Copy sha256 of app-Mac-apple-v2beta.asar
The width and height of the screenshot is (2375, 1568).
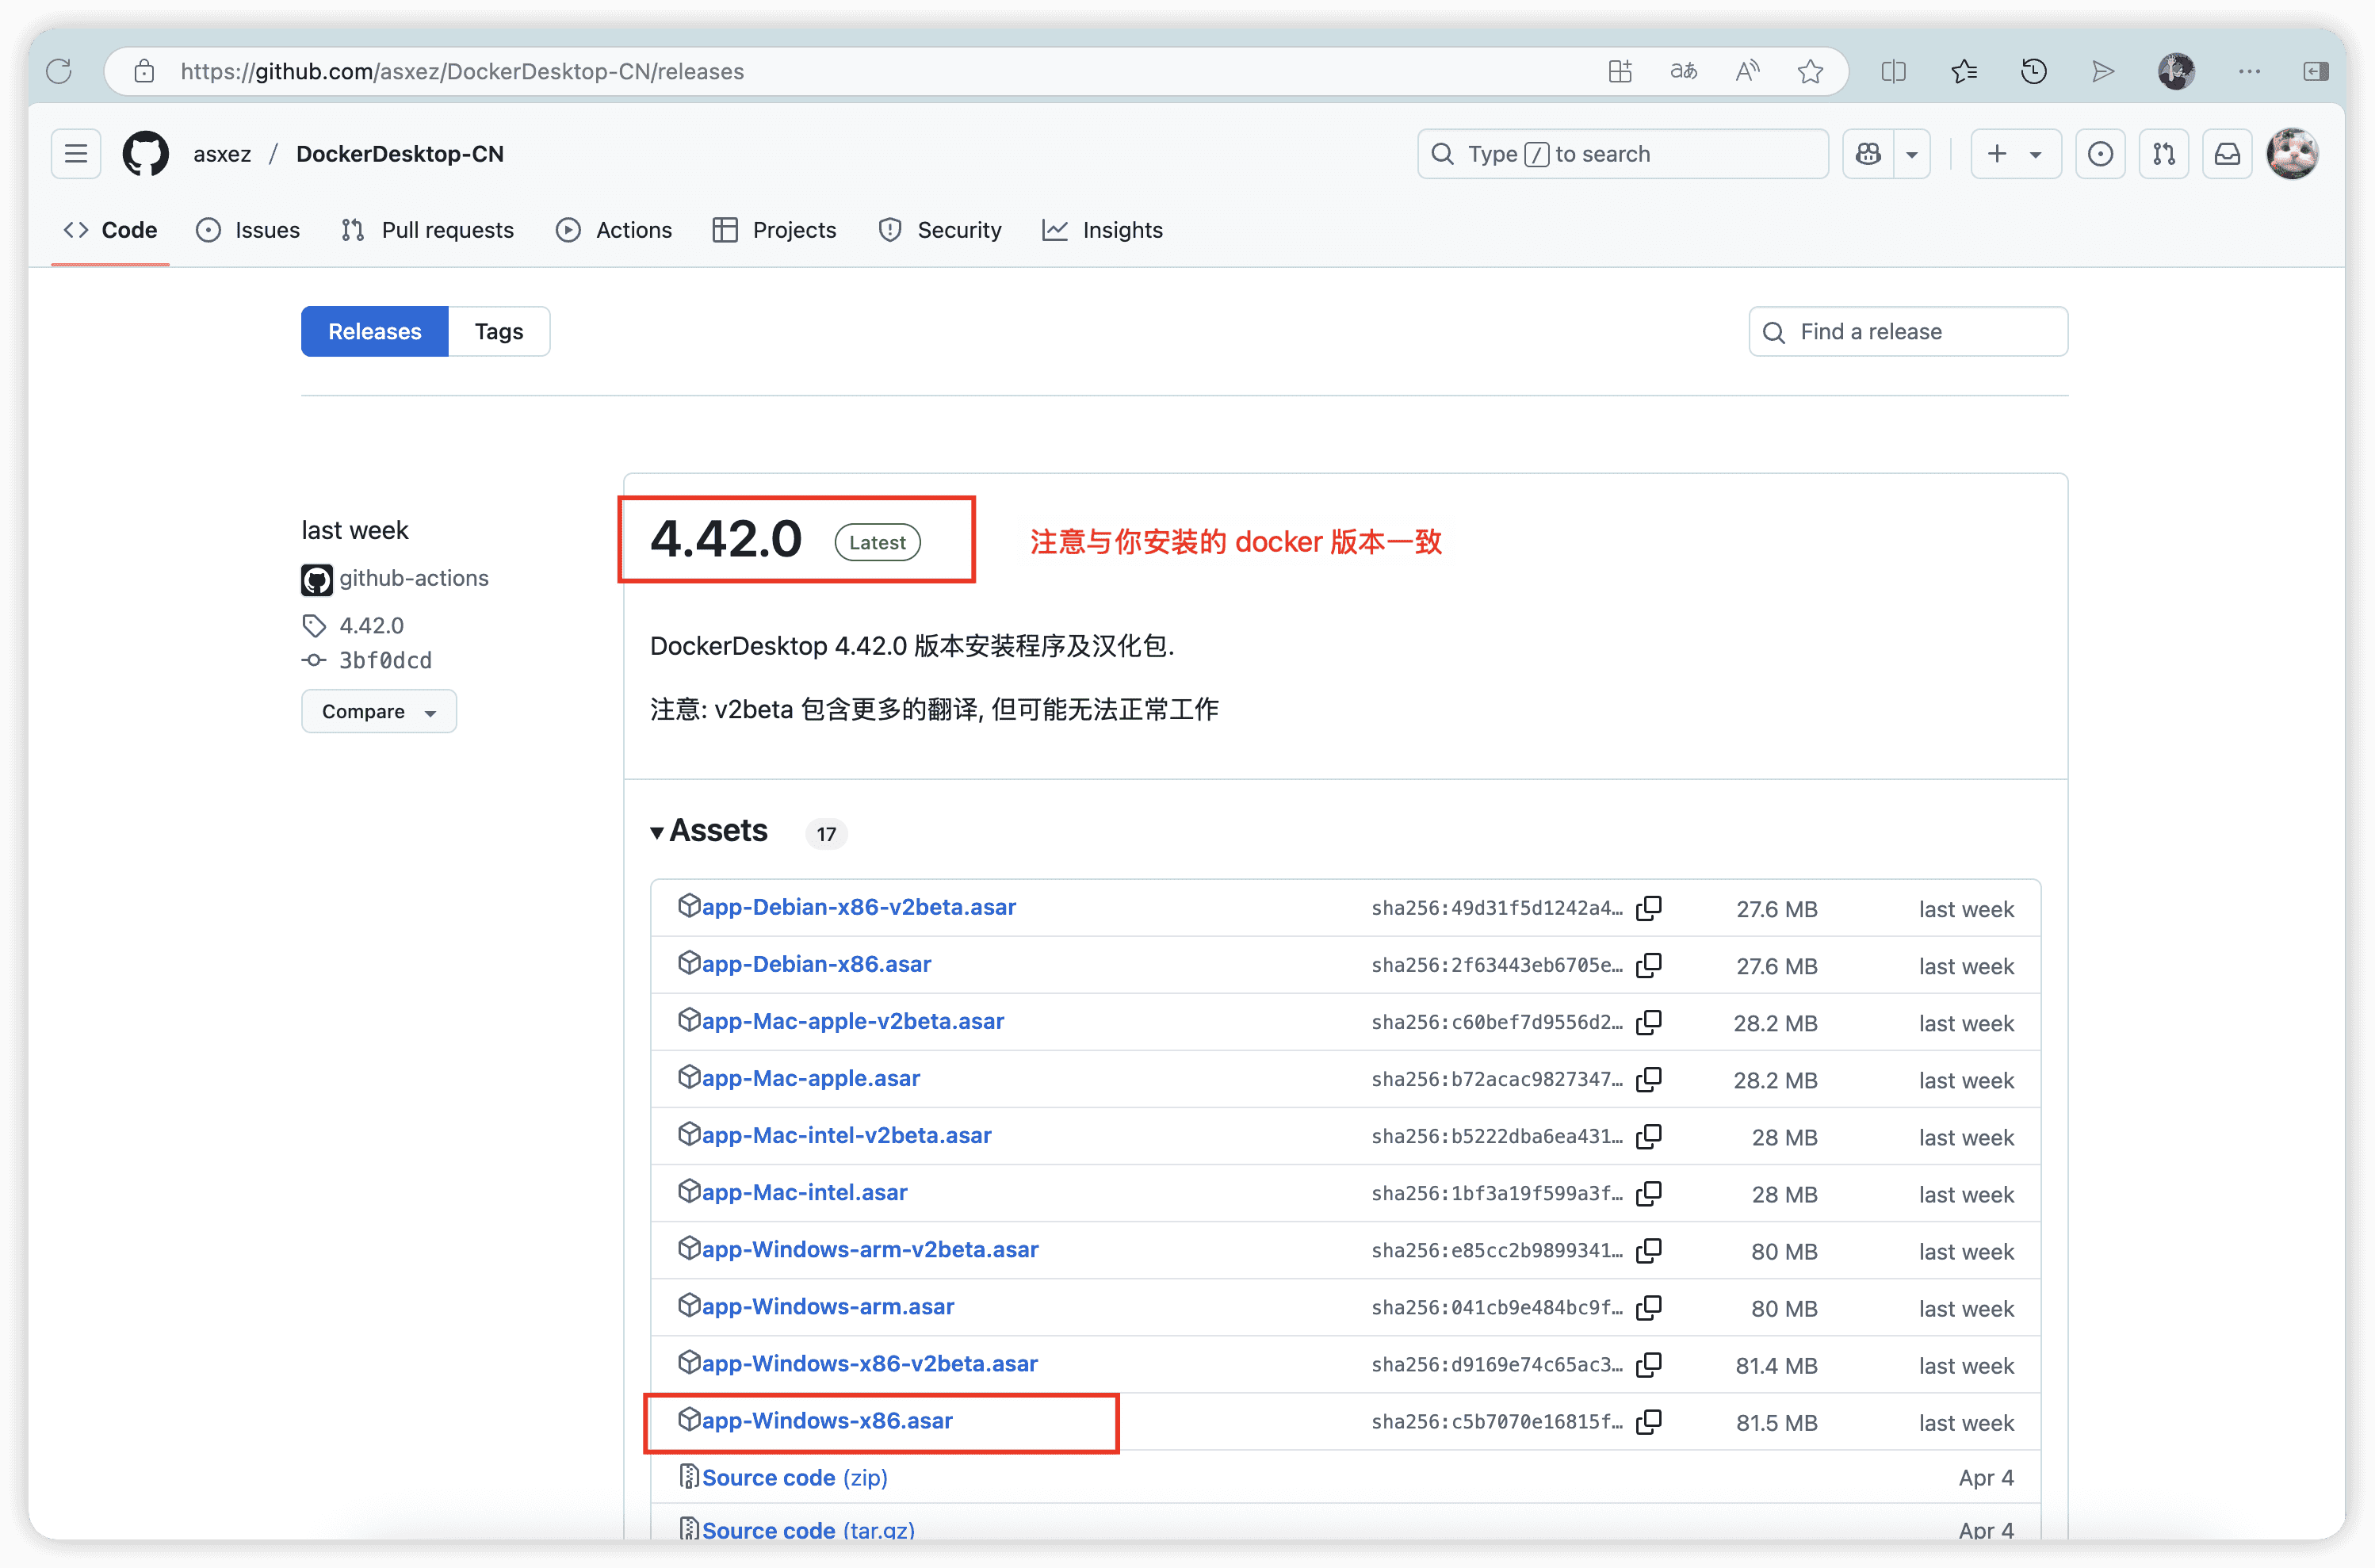tap(1649, 1022)
